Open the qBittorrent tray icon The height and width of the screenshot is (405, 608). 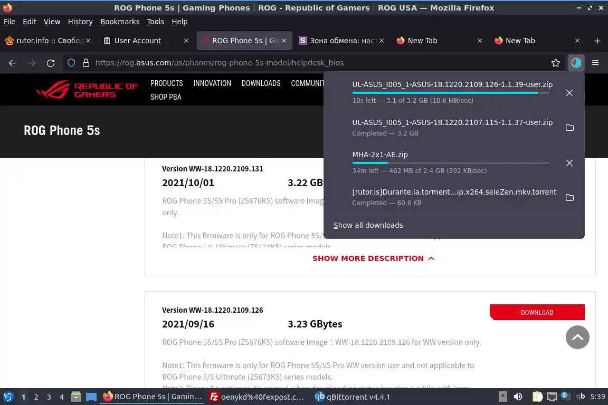click(580, 396)
